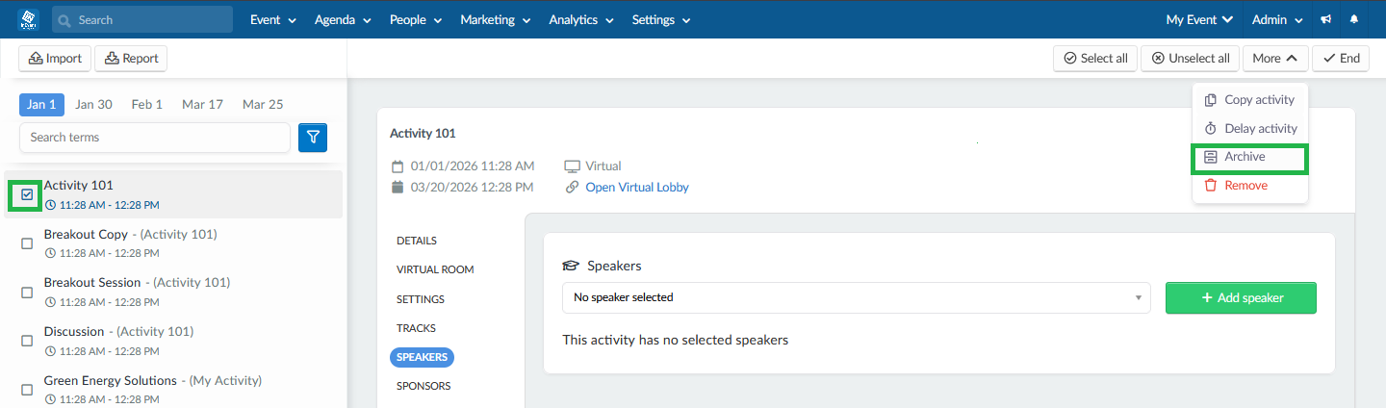This screenshot has height=408, width=1386.
Task: Switch to the Jan 30 date tab
Action: (93, 104)
